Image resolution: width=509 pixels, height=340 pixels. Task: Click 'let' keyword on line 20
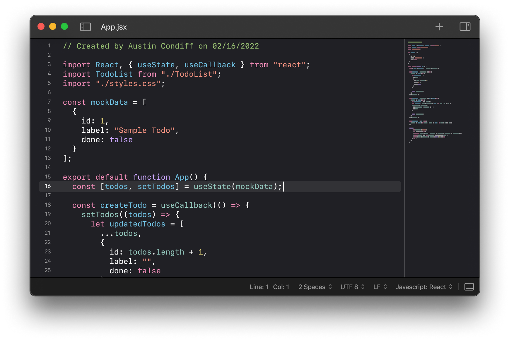tap(98, 224)
